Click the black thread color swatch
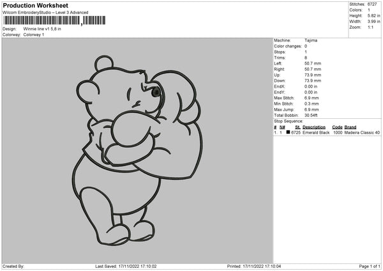 click(289, 132)
